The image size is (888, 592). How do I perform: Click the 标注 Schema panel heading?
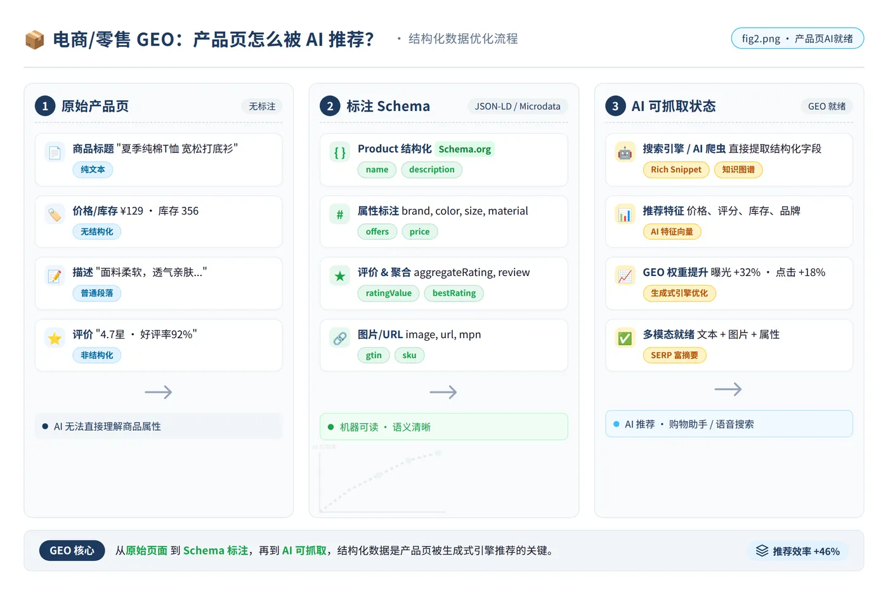pos(388,106)
